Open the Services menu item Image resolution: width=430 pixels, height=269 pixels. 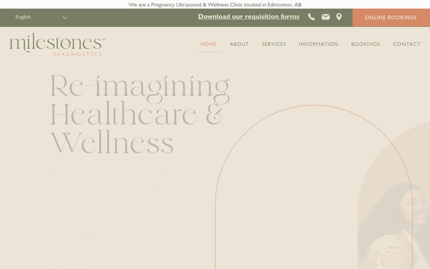tap(274, 44)
